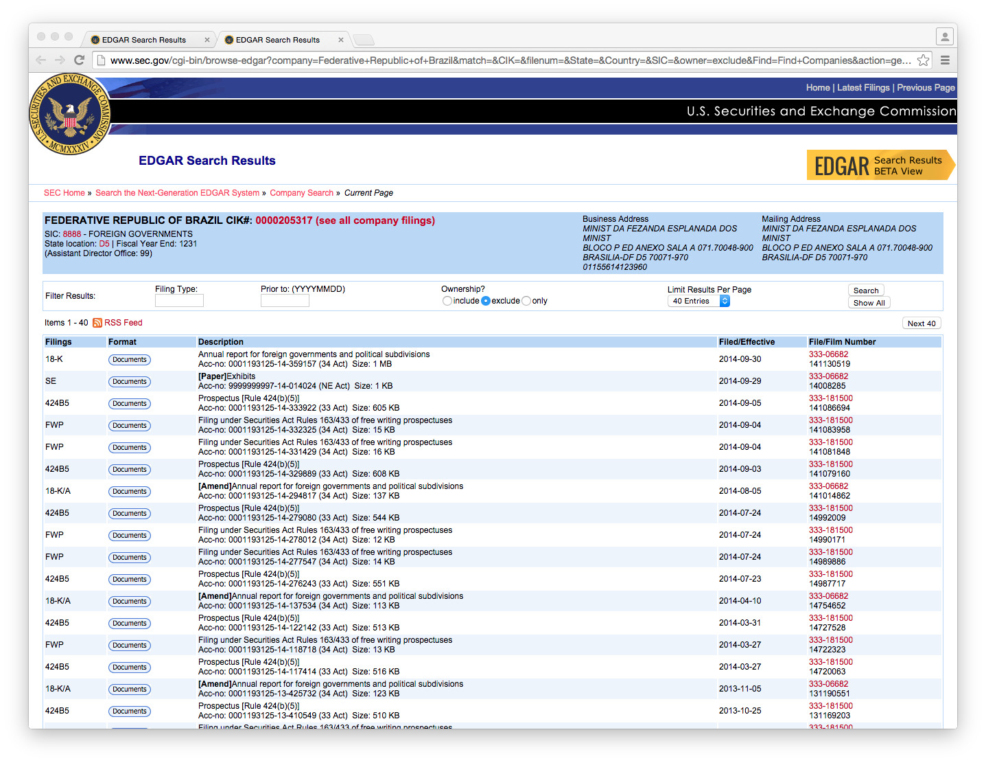The width and height of the screenshot is (986, 763).
Task: Click the Description column header
Action: click(x=221, y=342)
